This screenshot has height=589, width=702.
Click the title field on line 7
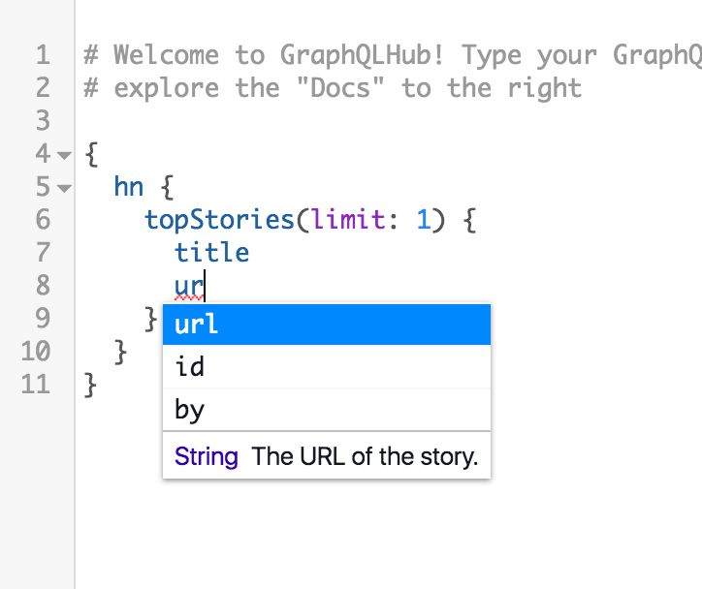click(x=211, y=252)
